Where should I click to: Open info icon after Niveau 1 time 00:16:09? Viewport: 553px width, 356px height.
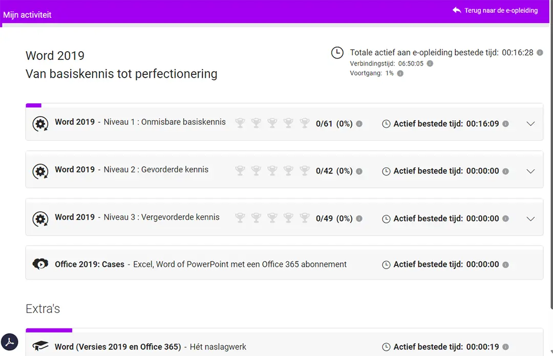tap(505, 124)
